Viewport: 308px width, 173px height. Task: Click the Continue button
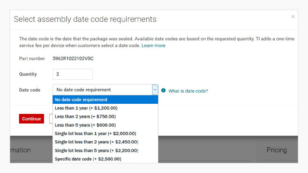pos(31,119)
